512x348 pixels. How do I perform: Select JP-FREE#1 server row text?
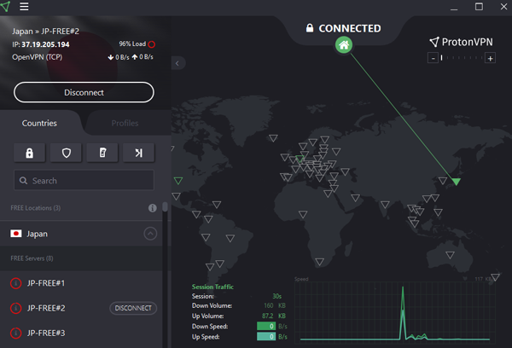pos(46,283)
